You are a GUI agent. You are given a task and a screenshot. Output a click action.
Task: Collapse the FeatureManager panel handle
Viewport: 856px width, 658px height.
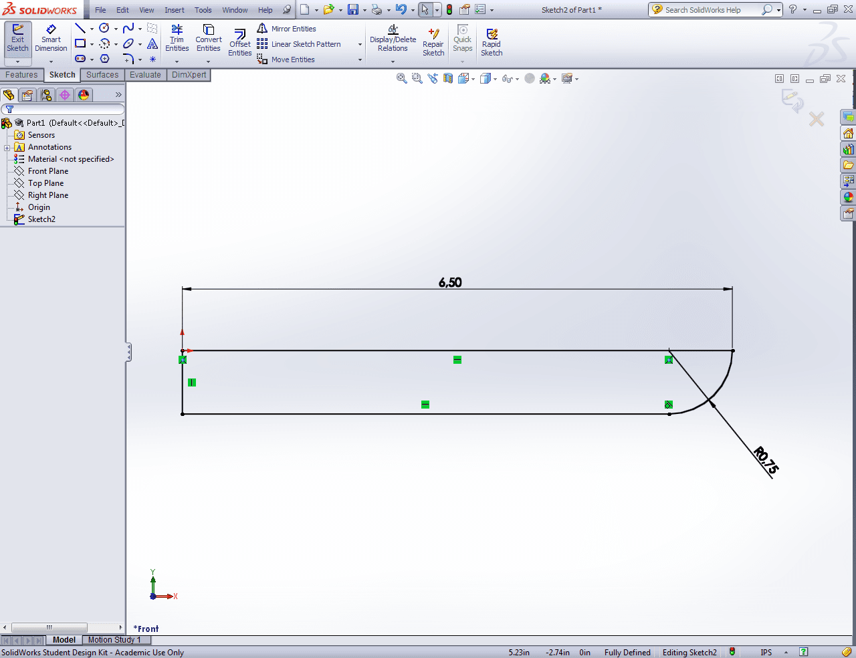point(128,352)
